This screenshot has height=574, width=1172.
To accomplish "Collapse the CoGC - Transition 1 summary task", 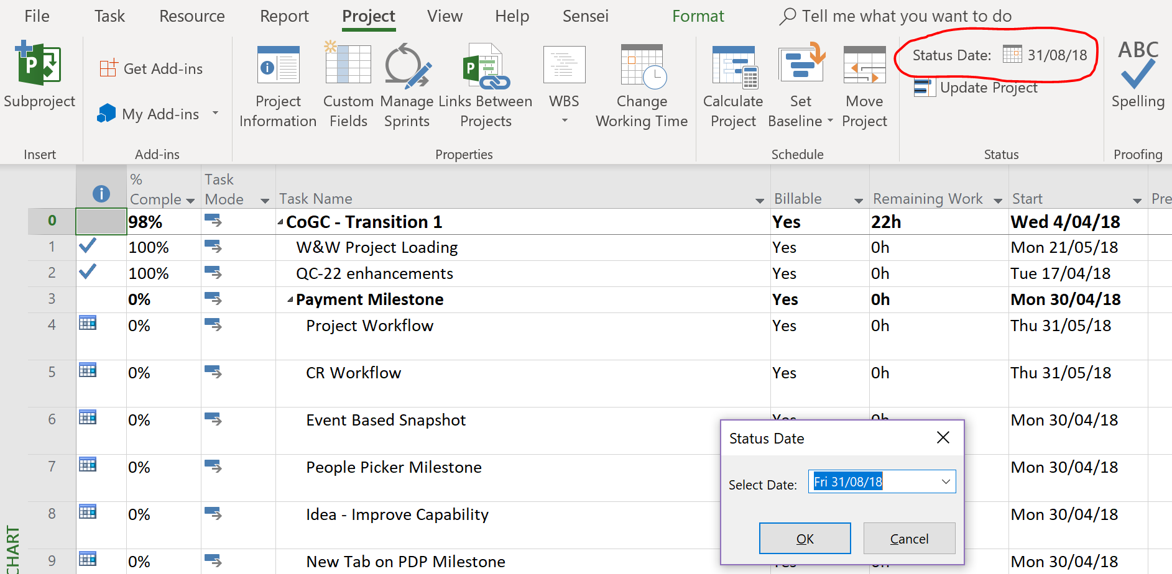I will [x=280, y=222].
